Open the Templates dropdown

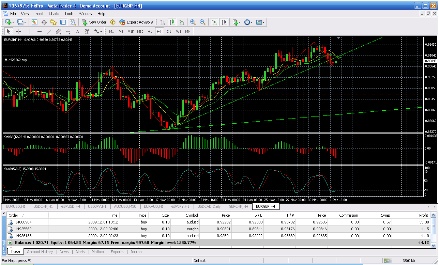[261, 22]
